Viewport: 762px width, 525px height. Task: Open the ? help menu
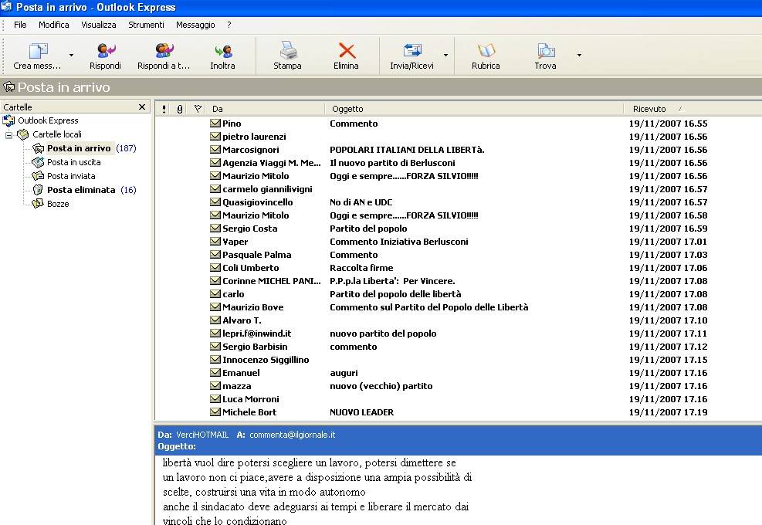[x=229, y=25]
